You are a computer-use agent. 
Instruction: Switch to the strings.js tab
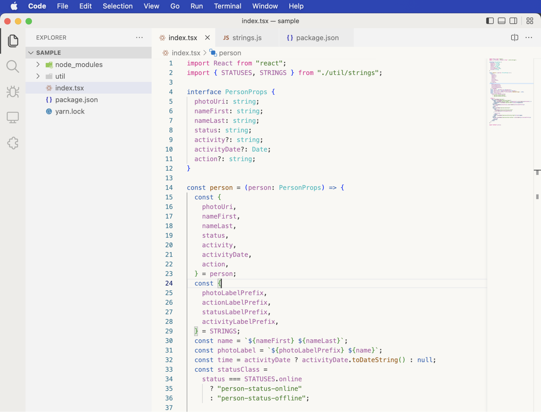pyautogui.click(x=247, y=38)
